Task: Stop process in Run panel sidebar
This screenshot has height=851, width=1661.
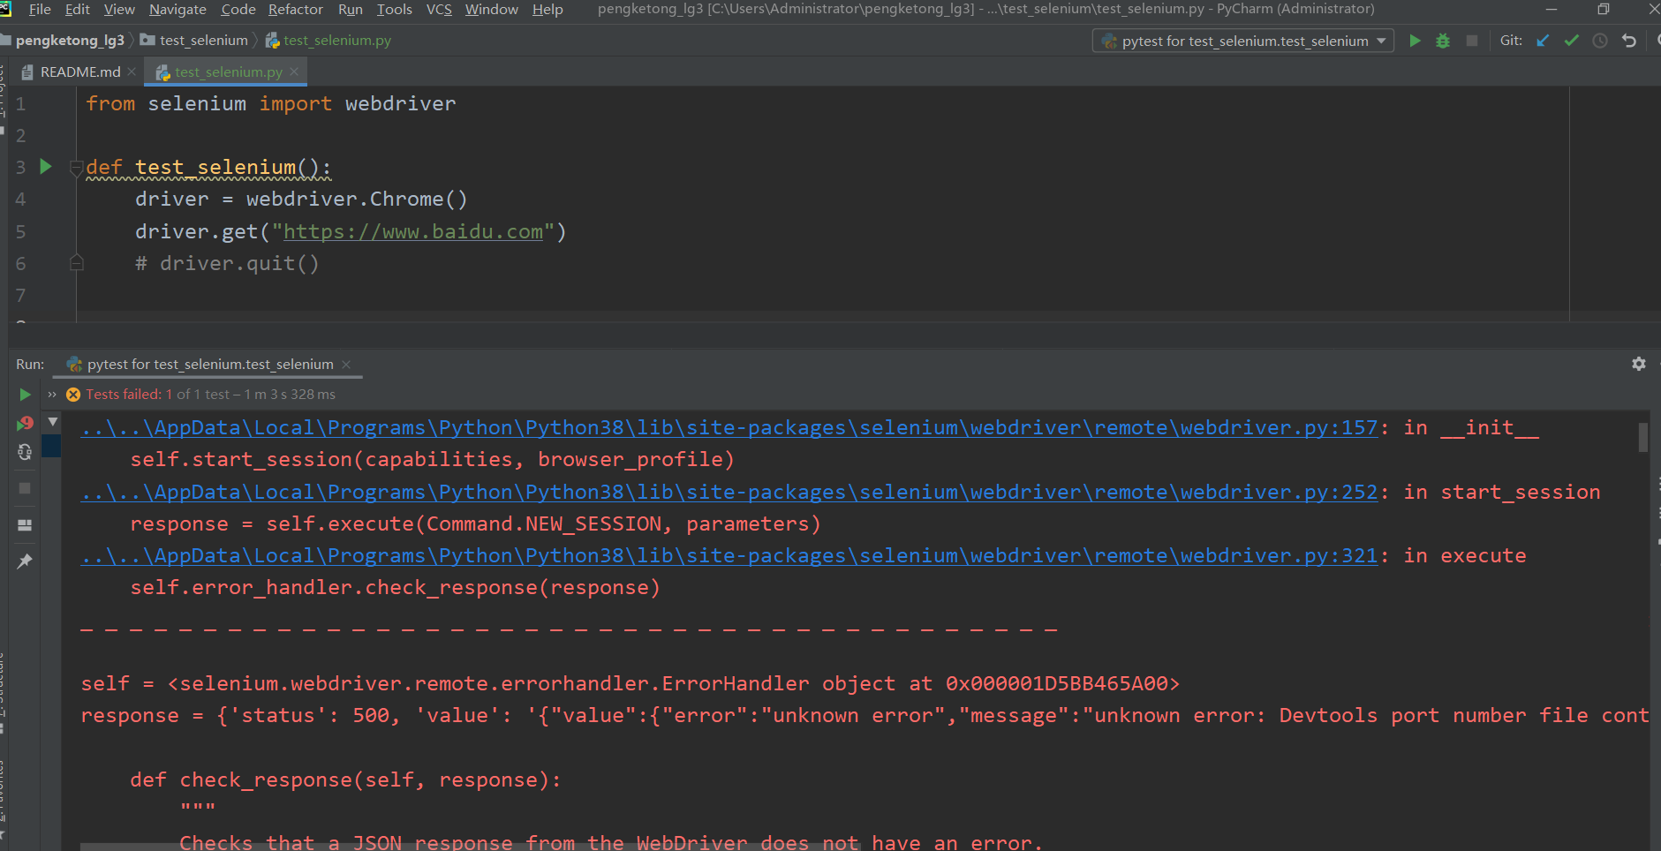Action: (x=25, y=487)
